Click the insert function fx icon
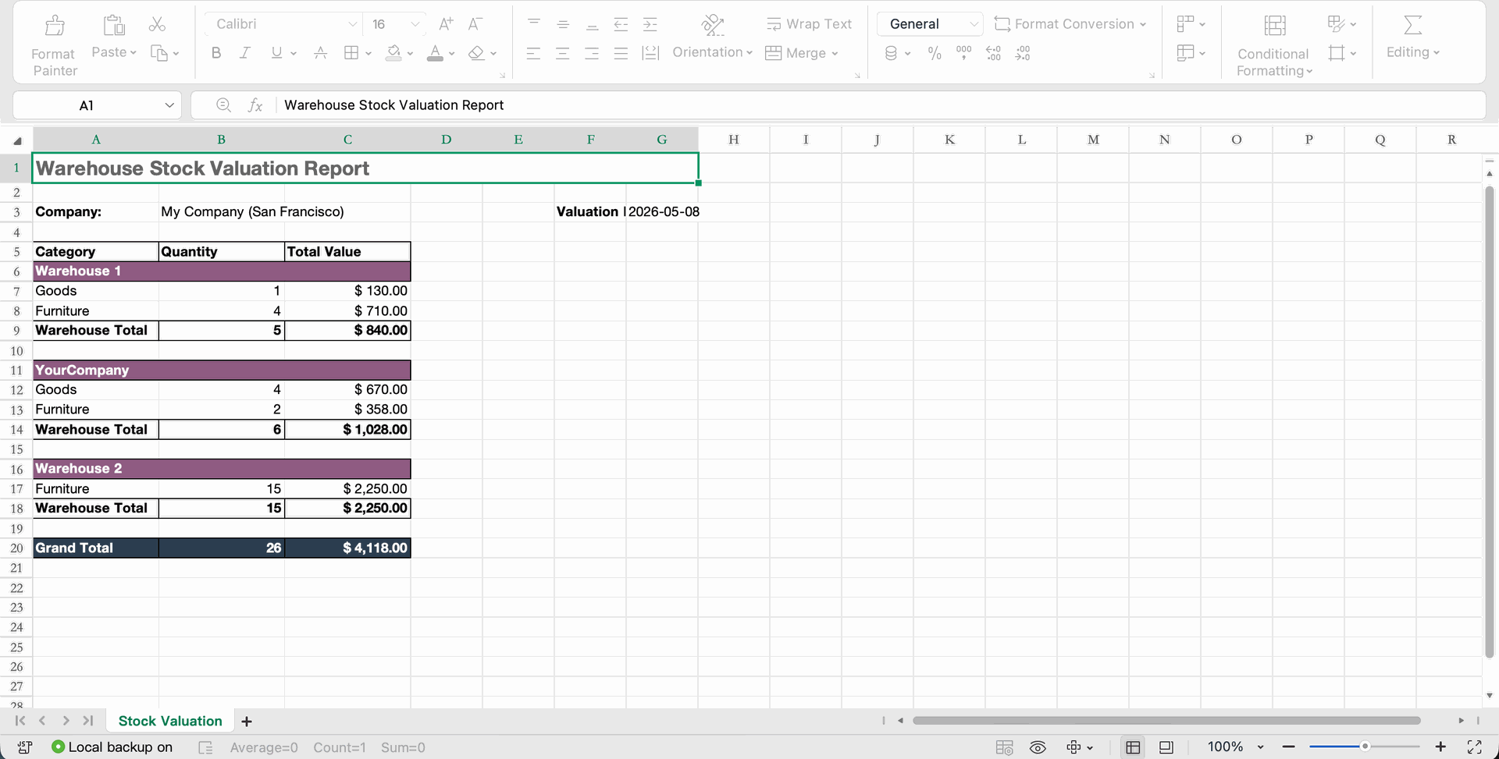Screen dimensions: 1499x759 255,105
